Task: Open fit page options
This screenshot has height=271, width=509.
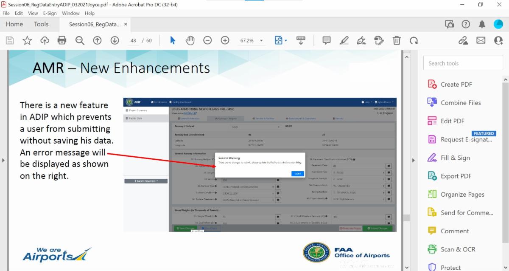Action: 280,40
